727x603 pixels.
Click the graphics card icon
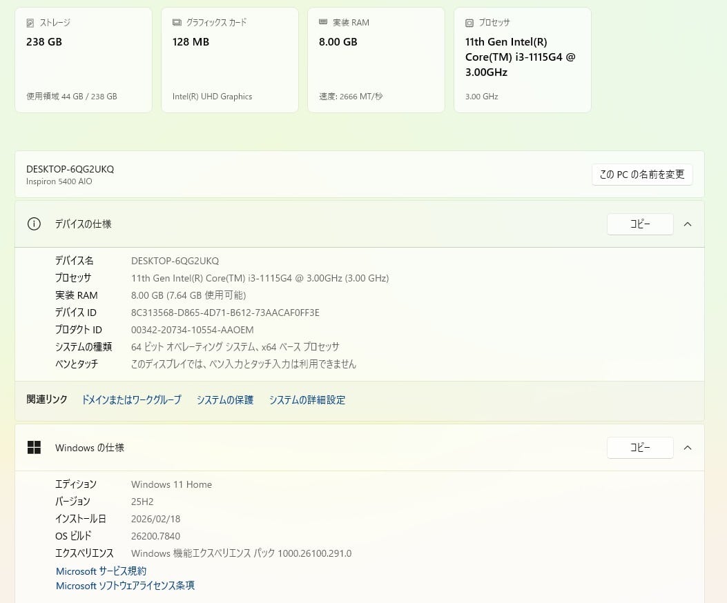177,23
